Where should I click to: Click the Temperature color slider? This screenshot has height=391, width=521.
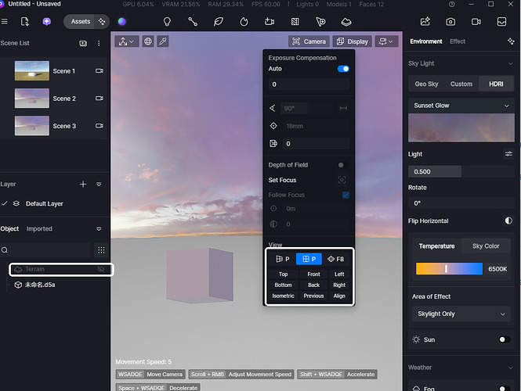(449, 269)
